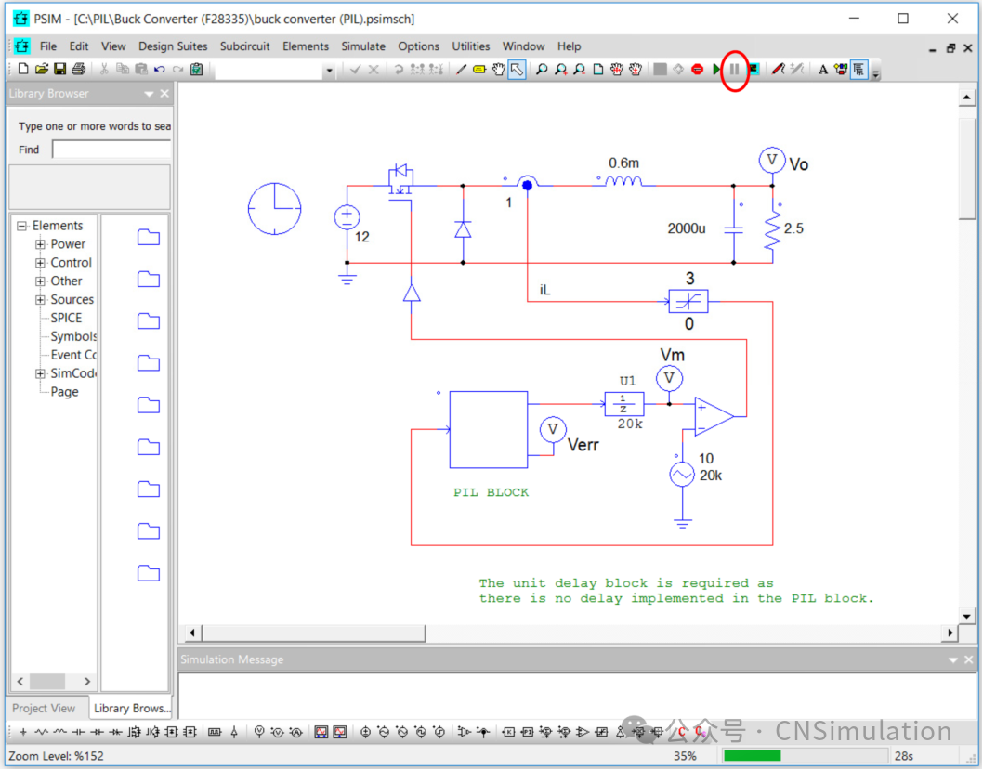Screen dimensions: 983x770
Task: Insert a text label using the A icon
Action: [824, 69]
